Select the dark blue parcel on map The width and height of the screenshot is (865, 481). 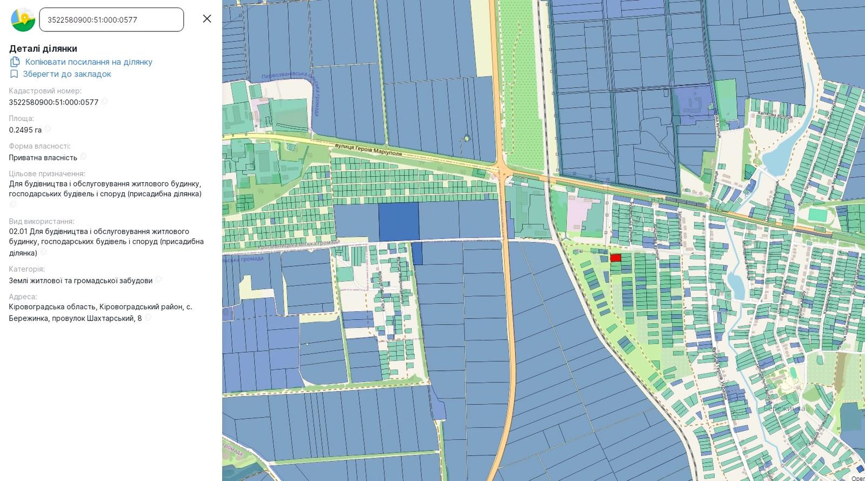[x=398, y=222]
